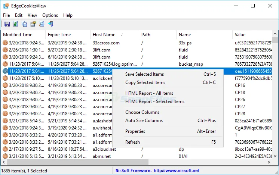
Task: Click the horizontal scrollbar thumb
Action: coord(77,162)
